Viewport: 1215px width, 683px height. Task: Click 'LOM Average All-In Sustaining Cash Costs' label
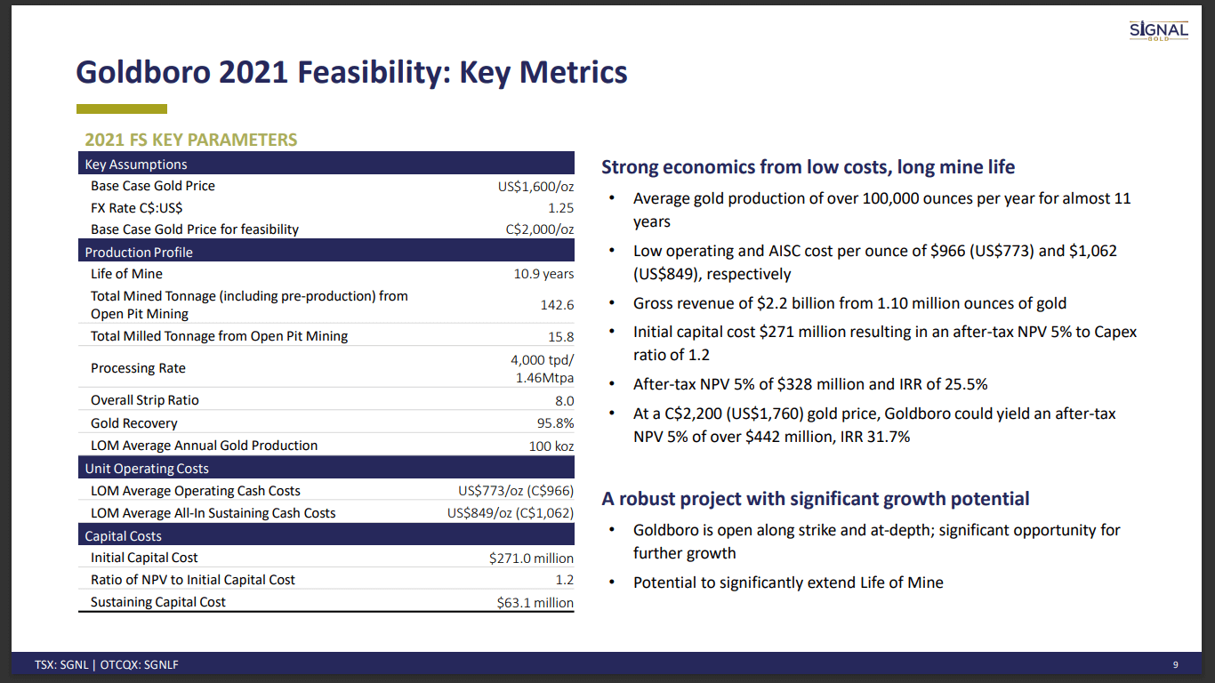[x=213, y=513]
